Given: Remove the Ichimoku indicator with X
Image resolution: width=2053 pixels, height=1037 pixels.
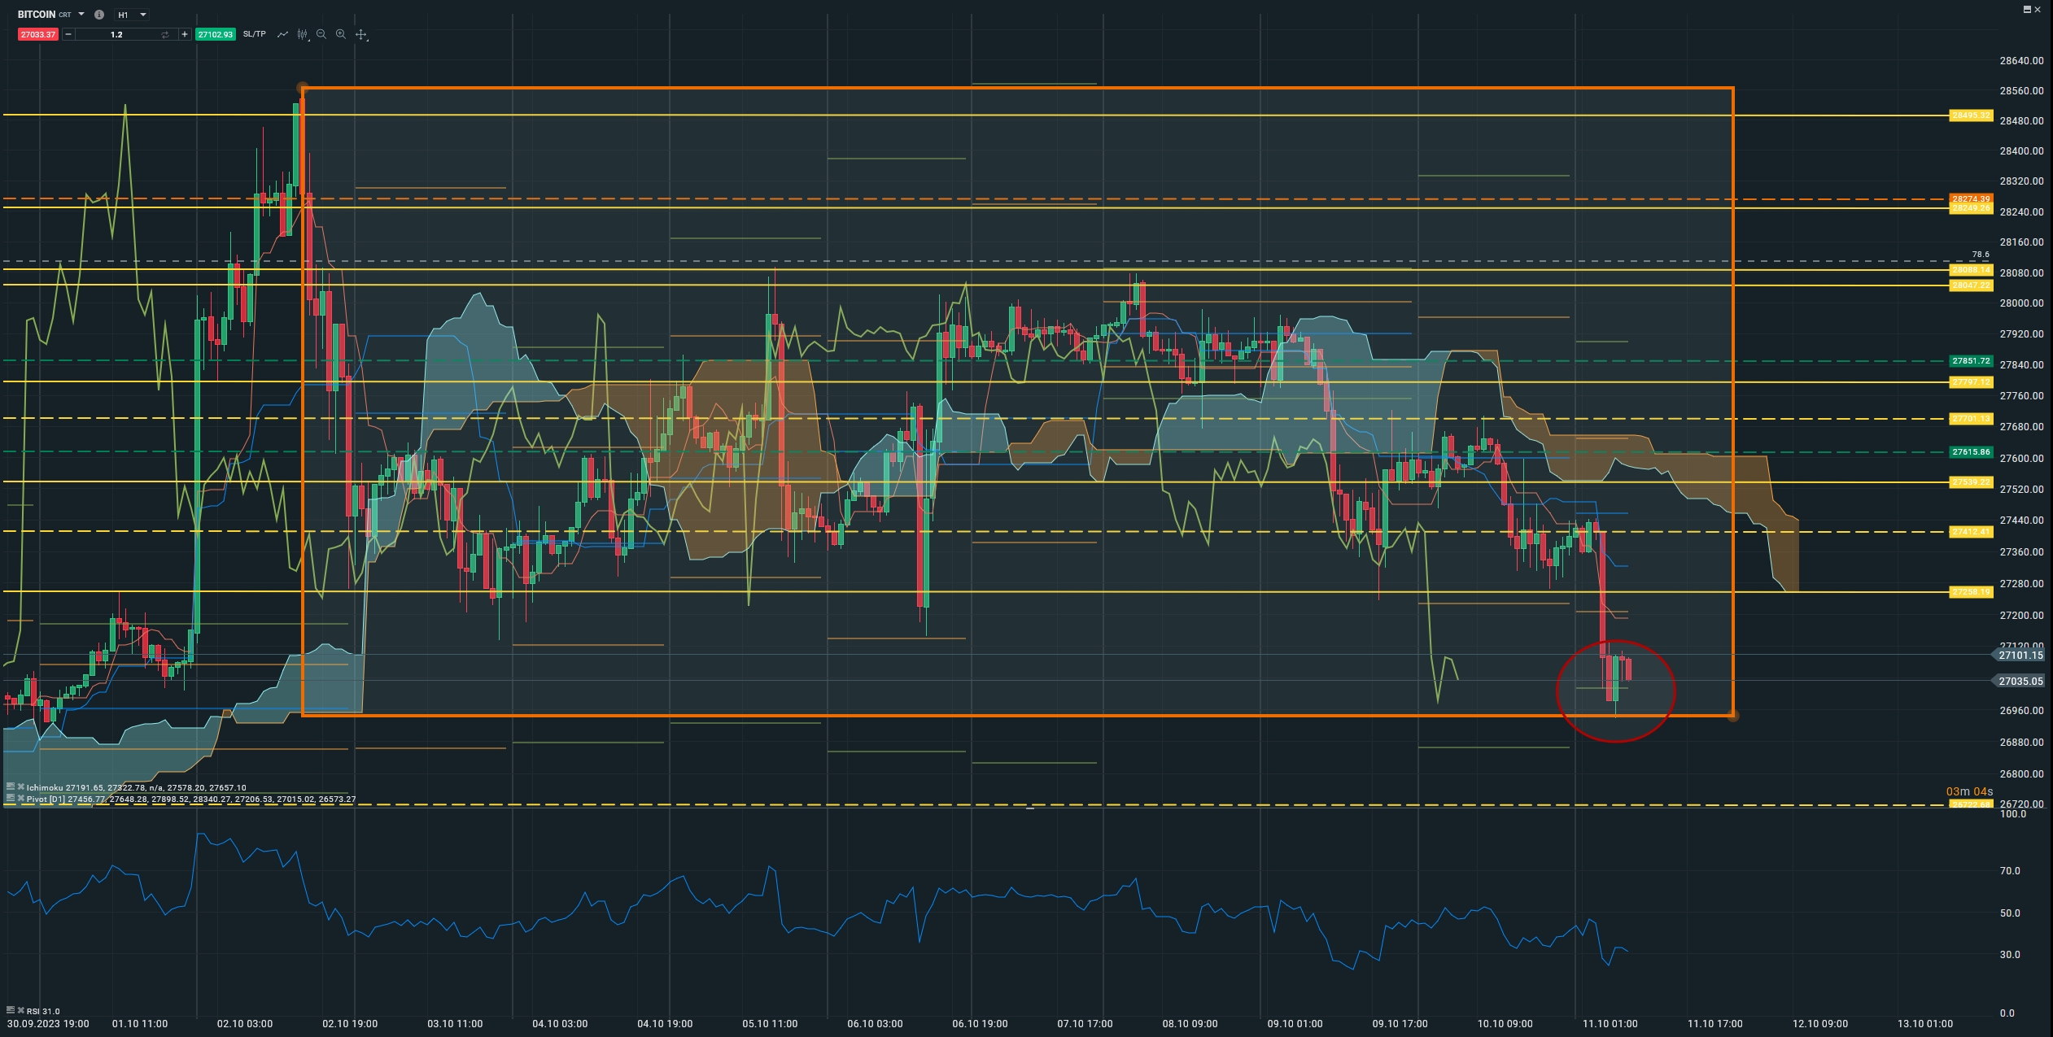Looking at the screenshot, I should (20, 787).
